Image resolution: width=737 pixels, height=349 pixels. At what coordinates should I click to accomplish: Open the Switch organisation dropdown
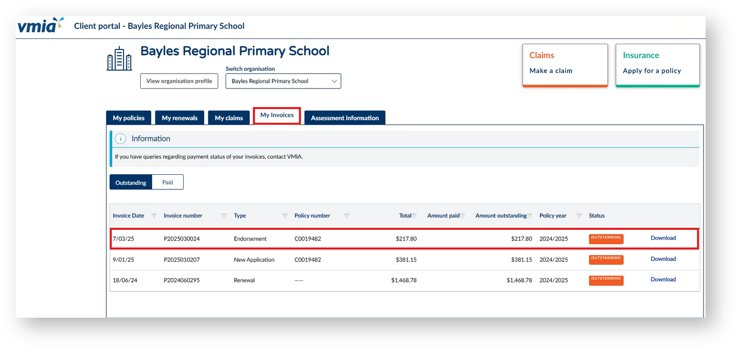point(283,81)
